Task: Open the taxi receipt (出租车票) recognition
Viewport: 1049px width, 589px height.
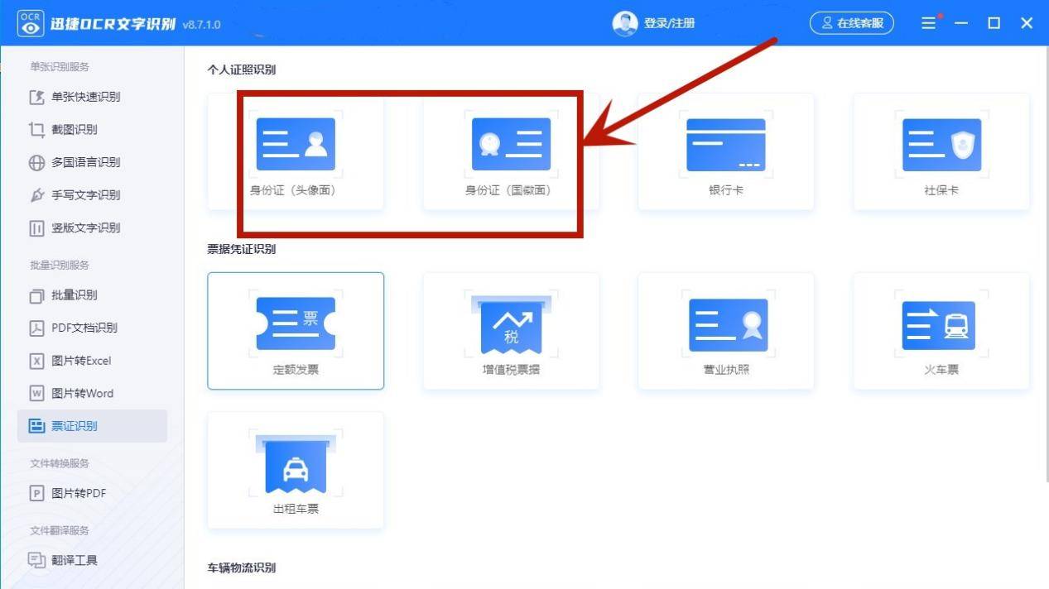Action: tap(296, 465)
